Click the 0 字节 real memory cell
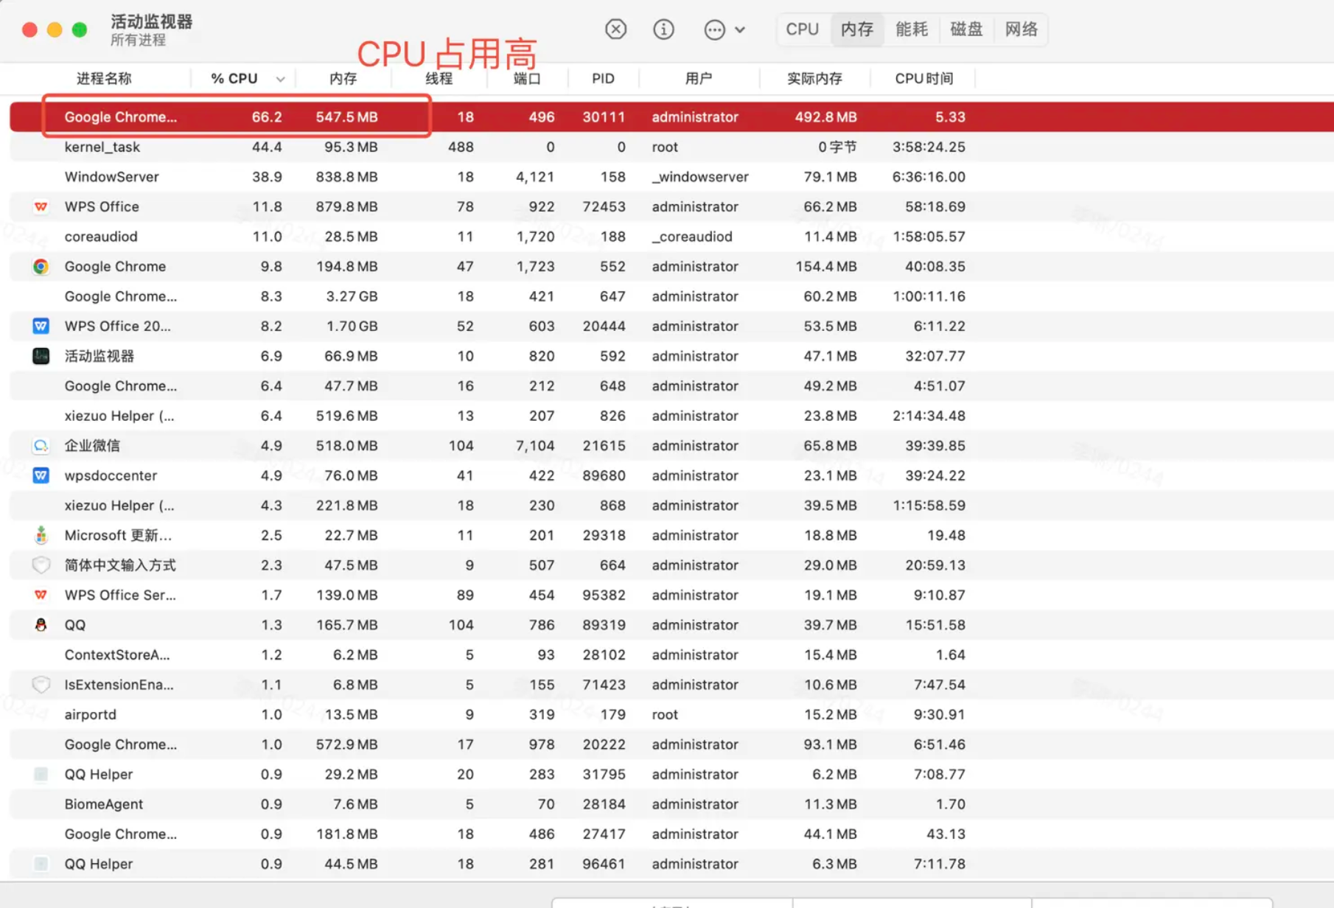The image size is (1334, 908). pos(838,147)
